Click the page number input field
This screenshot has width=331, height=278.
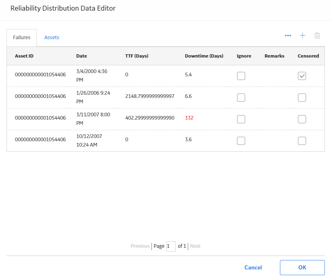coord(171,246)
